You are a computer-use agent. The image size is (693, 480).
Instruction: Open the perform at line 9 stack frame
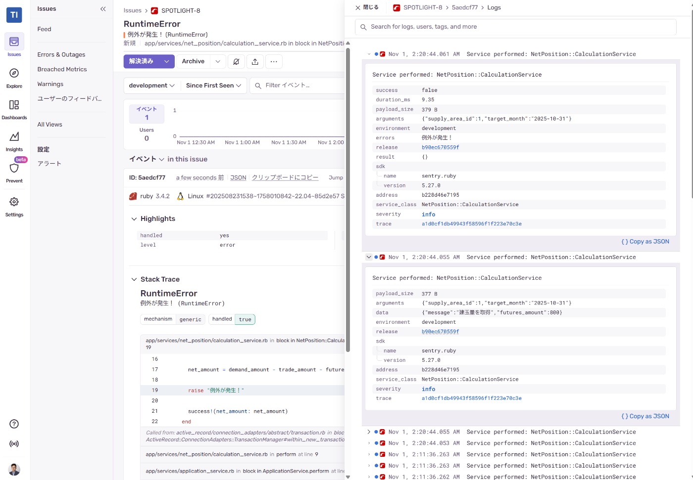(x=242, y=454)
